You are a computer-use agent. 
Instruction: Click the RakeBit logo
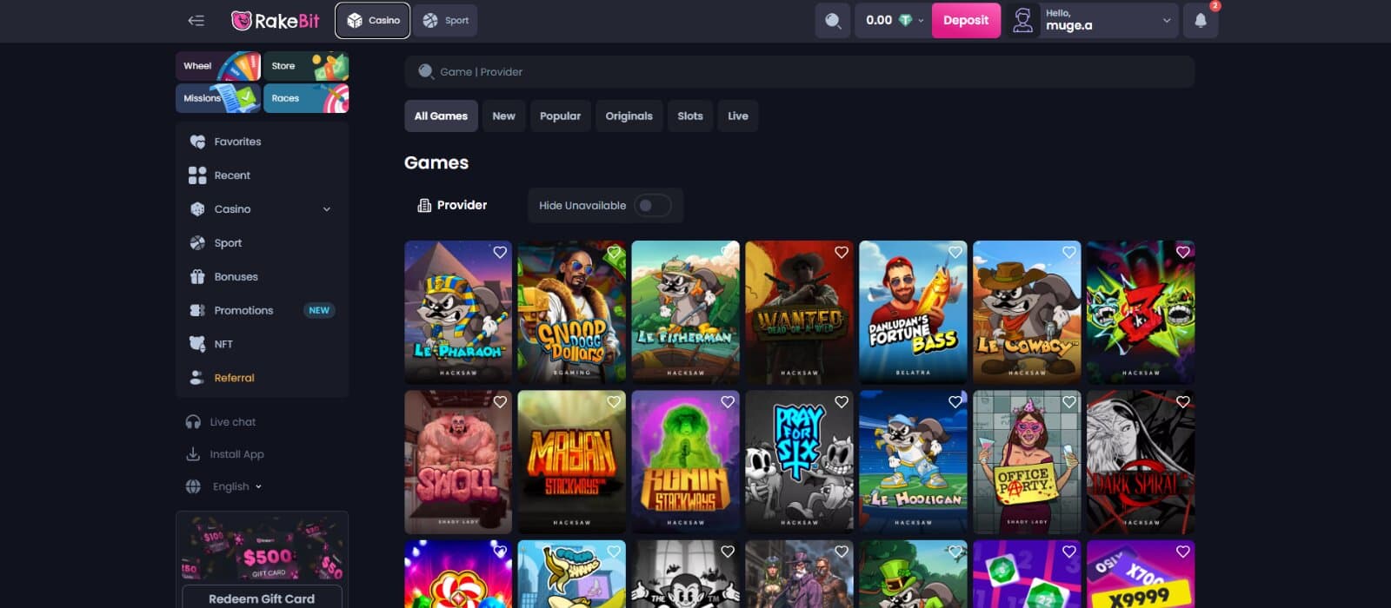(x=276, y=21)
